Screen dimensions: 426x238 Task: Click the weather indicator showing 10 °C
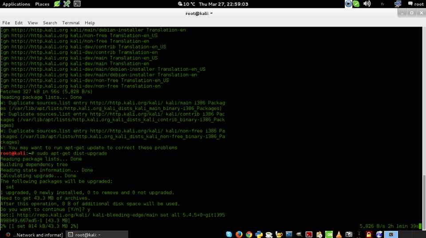pyautogui.click(x=186, y=4)
